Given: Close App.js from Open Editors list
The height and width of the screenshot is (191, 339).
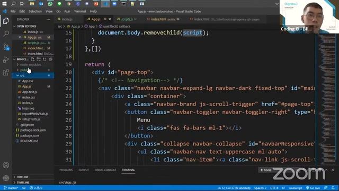Looking at the screenshot, I should point(20,37).
